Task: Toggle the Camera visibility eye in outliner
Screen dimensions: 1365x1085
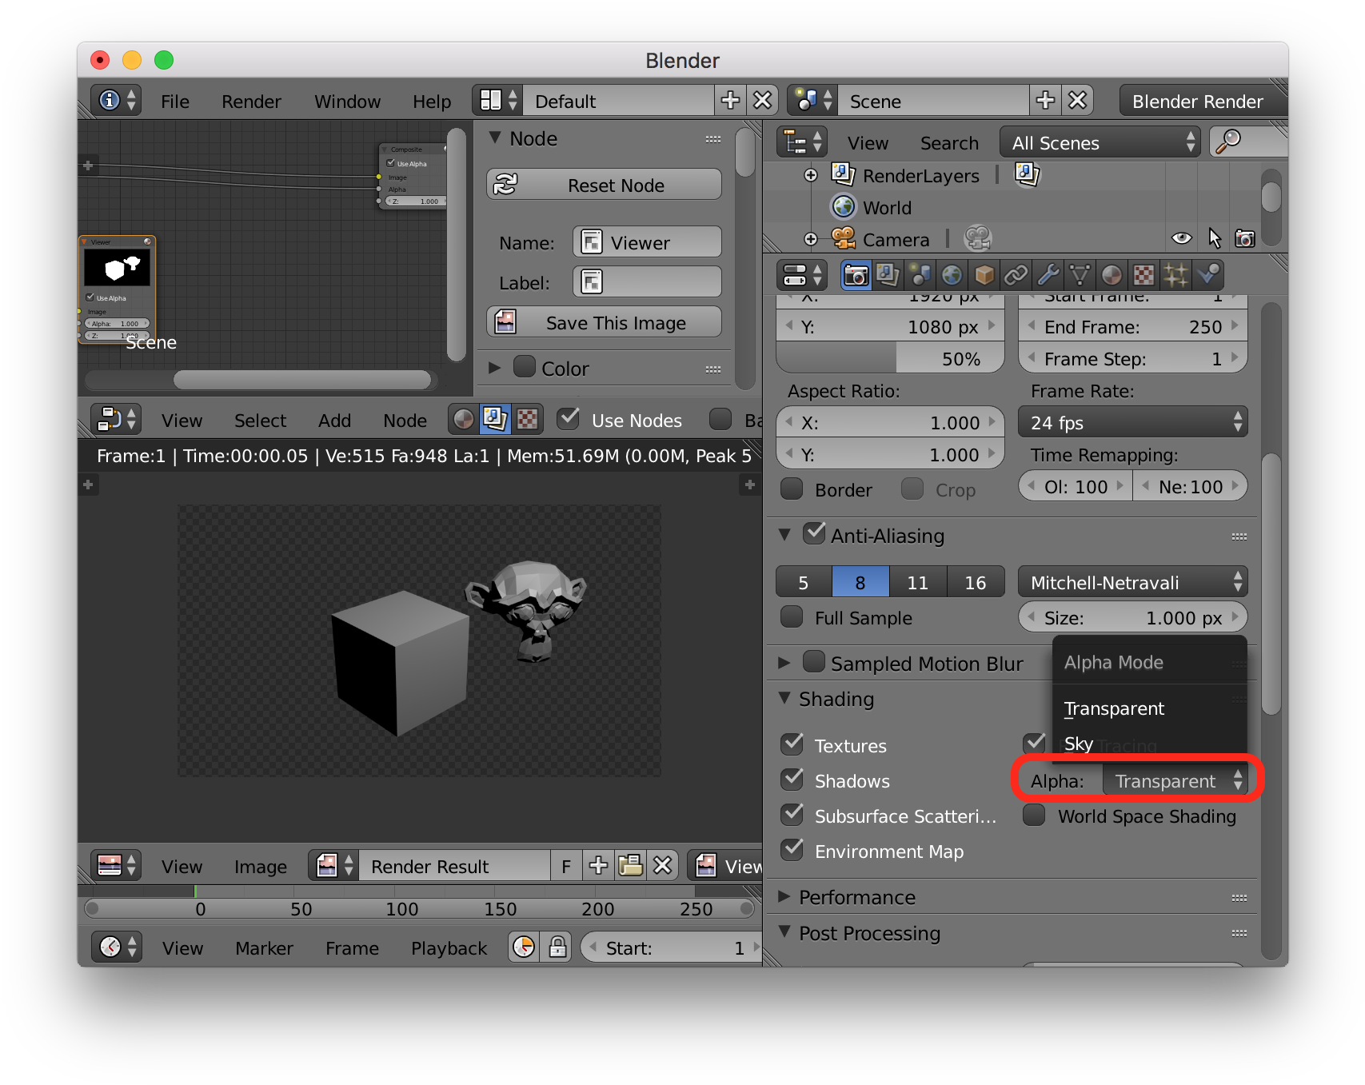Action: click(1181, 237)
